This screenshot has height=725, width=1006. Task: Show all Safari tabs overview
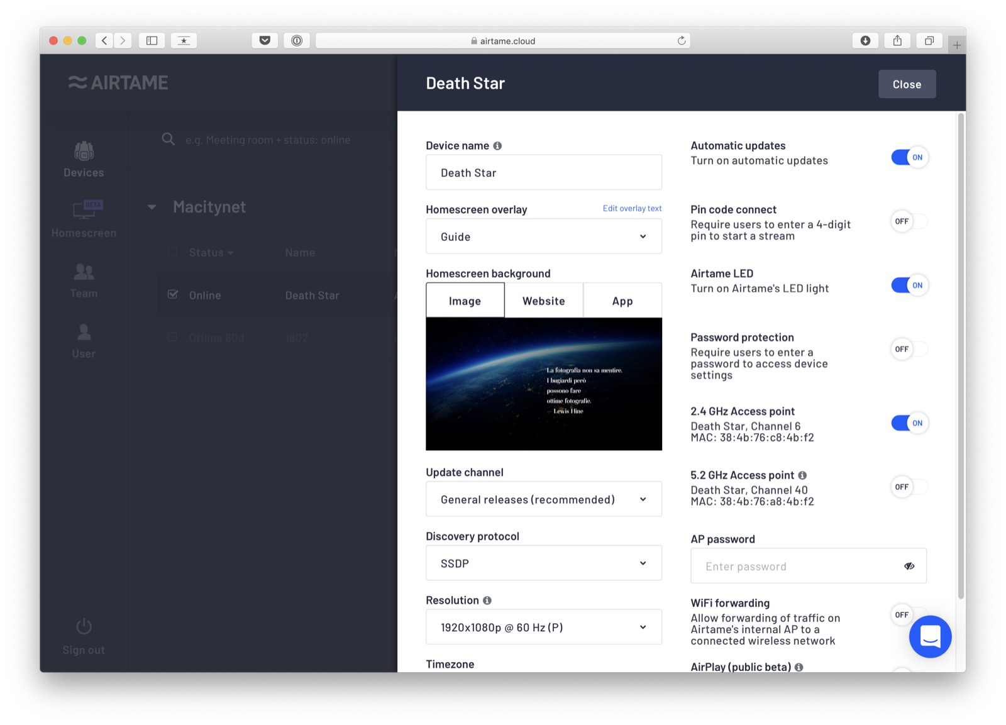click(929, 41)
